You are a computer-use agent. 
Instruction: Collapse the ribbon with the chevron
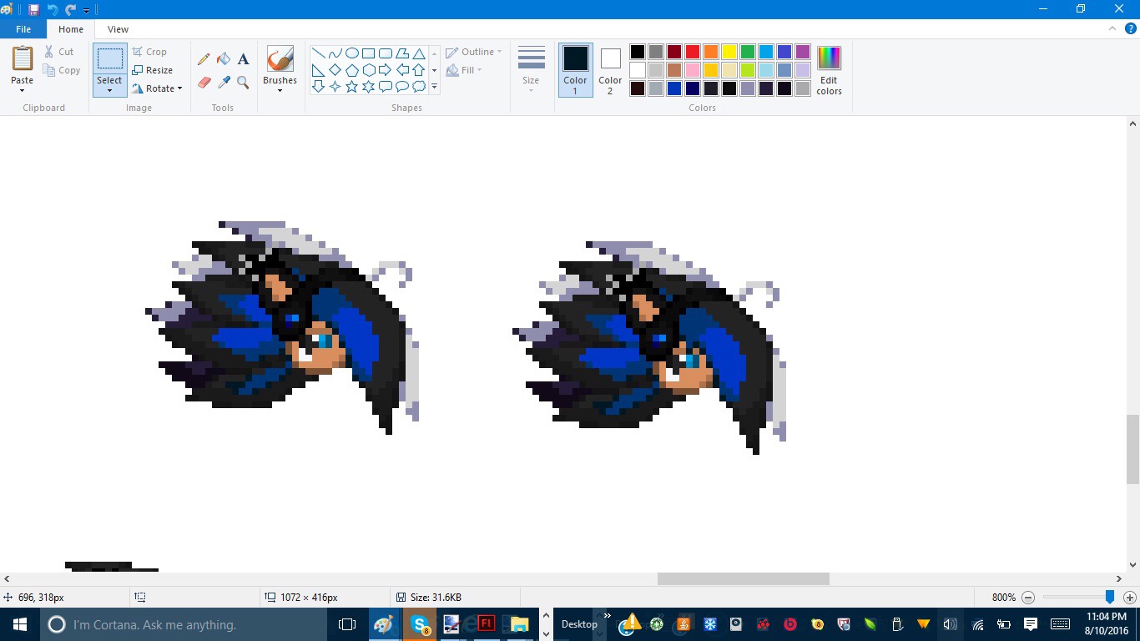coord(1112,28)
